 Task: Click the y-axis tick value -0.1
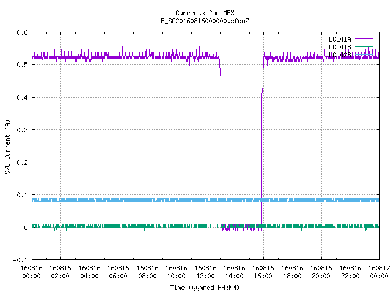tap(20, 260)
